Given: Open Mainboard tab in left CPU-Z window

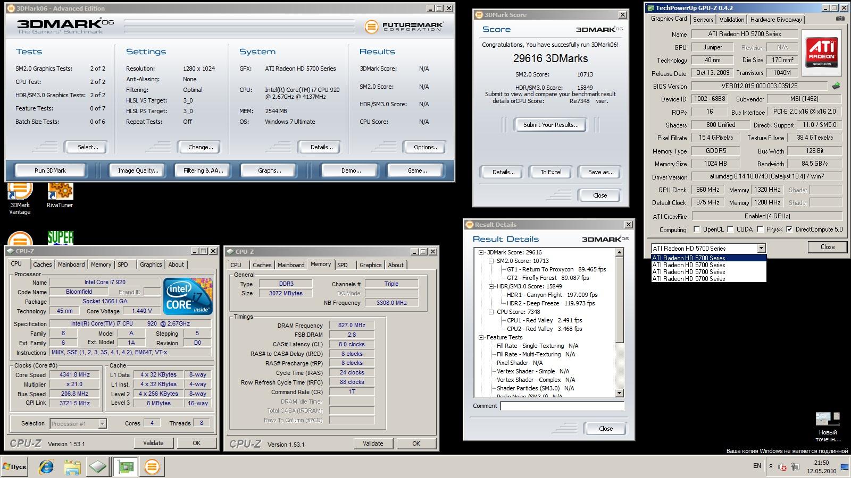Looking at the screenshot, I should (x=71, y=264).
